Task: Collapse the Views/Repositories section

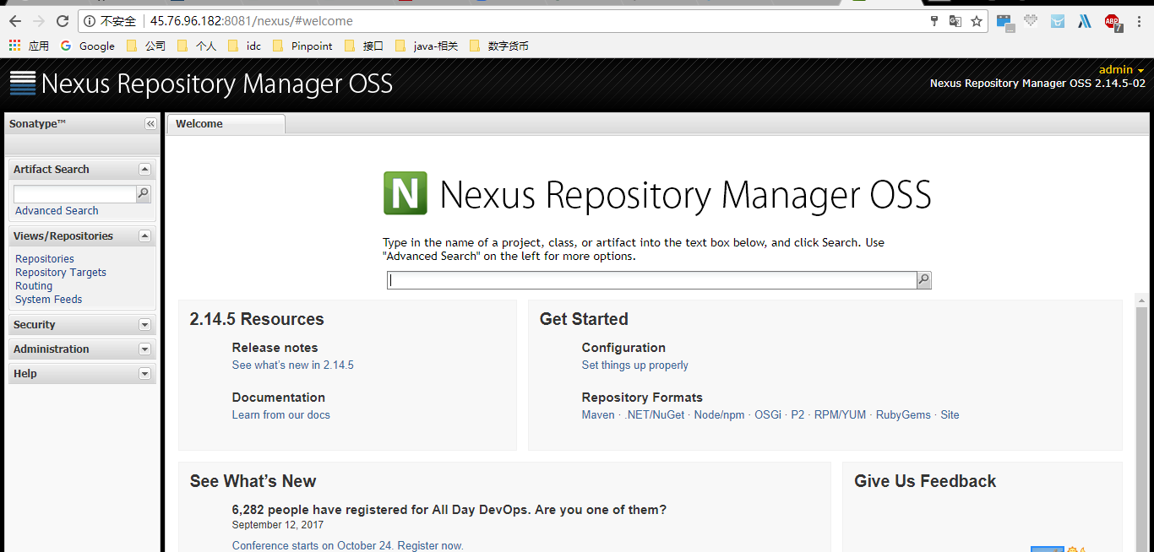Action: (144, 236)
